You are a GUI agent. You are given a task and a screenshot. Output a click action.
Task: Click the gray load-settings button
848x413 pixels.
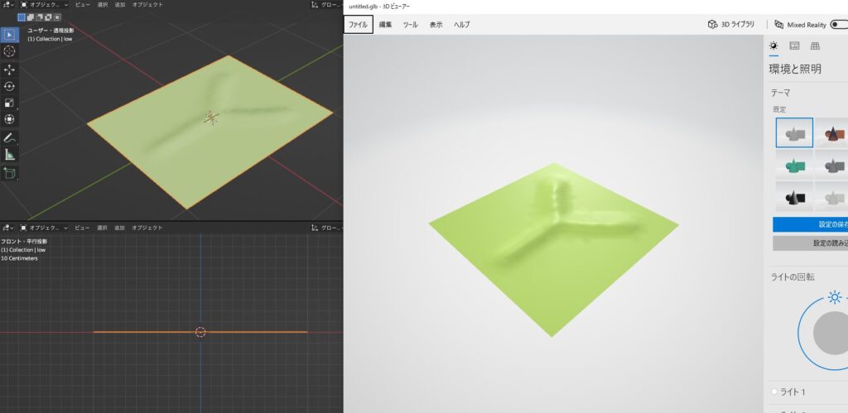(x=810, y=243)
